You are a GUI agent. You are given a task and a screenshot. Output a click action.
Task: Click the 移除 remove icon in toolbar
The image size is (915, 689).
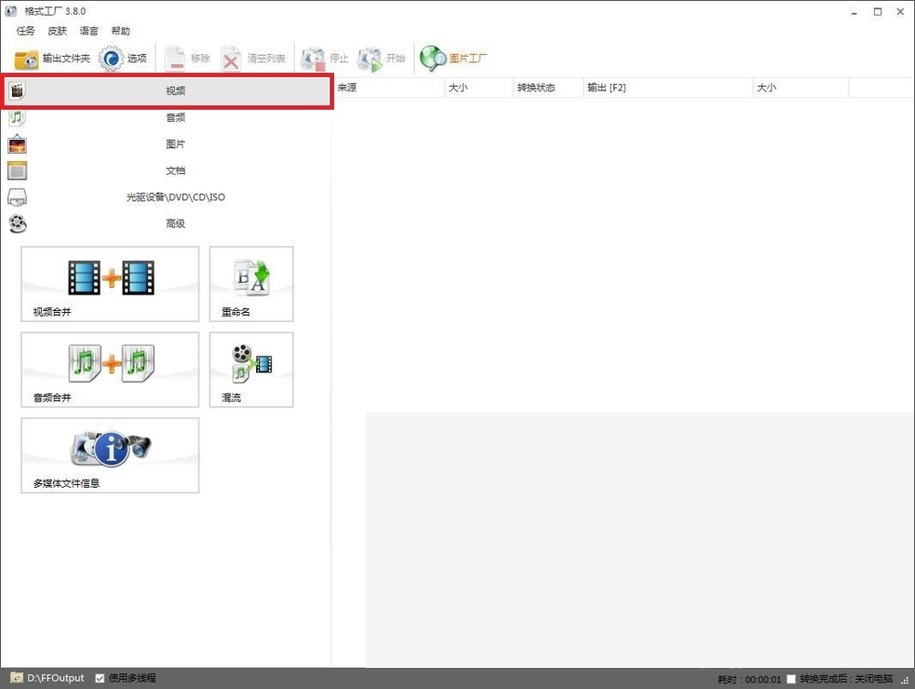tap(175, 59)
